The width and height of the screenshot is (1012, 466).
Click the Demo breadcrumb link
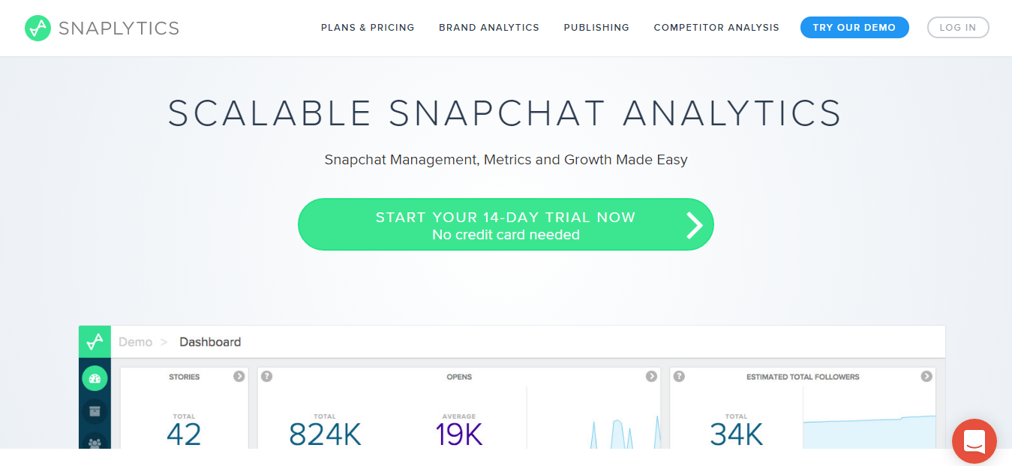[135, 342]
